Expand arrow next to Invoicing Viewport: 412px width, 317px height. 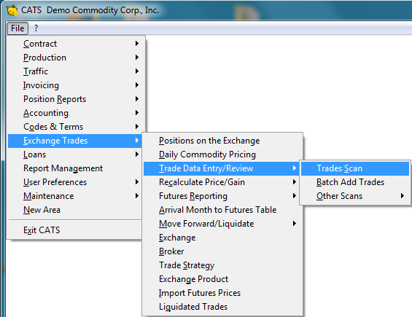137,85
